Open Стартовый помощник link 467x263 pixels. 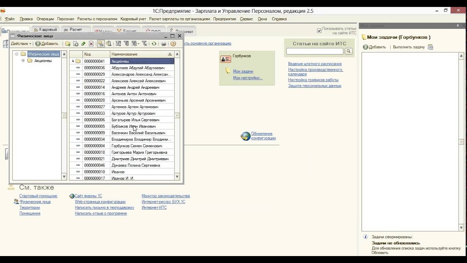tap(38, 196)
